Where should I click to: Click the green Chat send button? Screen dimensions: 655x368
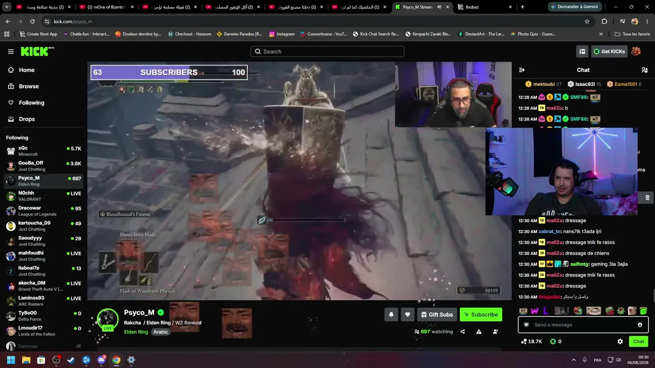(x=639, y=341)
